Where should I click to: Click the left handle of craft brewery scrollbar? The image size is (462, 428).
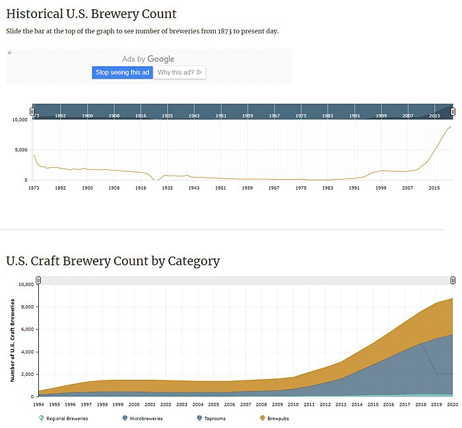[38, 281]
